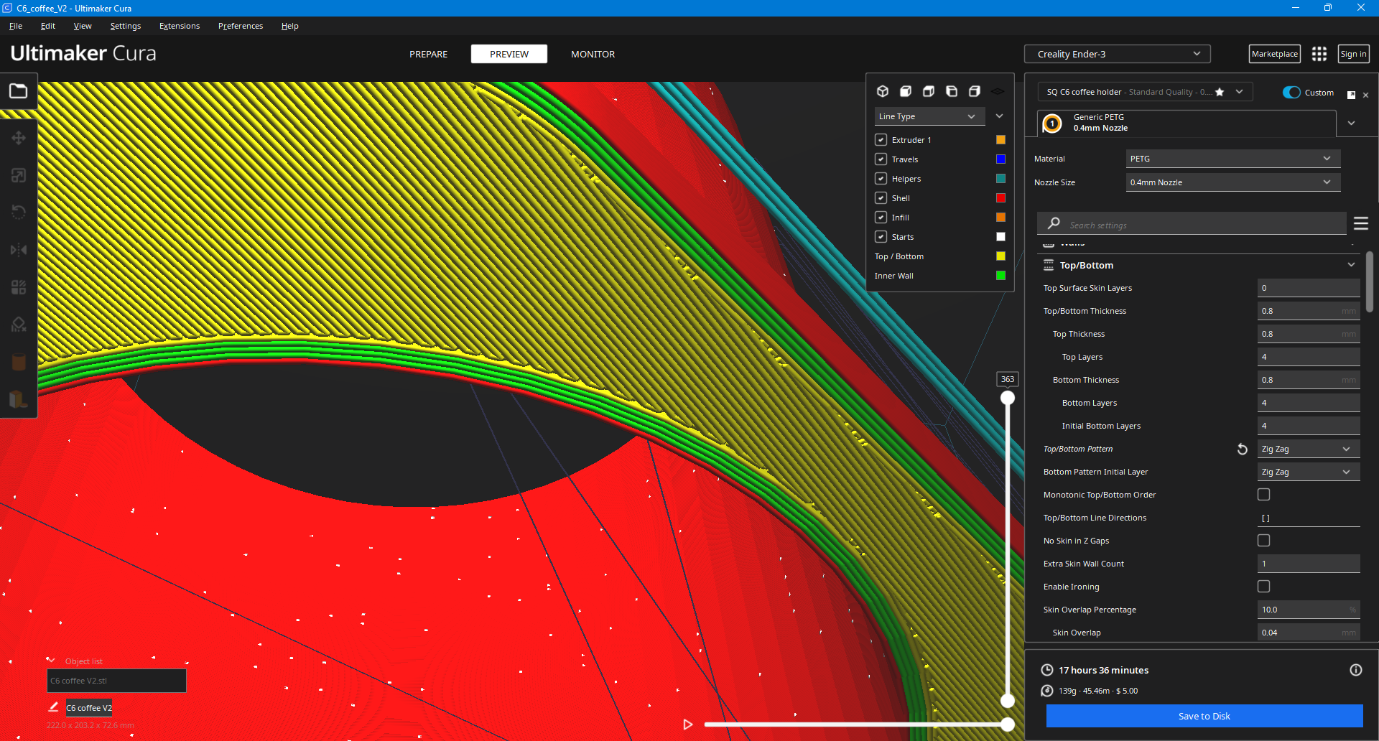Click Save to Disk button
Image resolution: width=1379 pixels, height=741 pixels.
(x=1204, y=716)
